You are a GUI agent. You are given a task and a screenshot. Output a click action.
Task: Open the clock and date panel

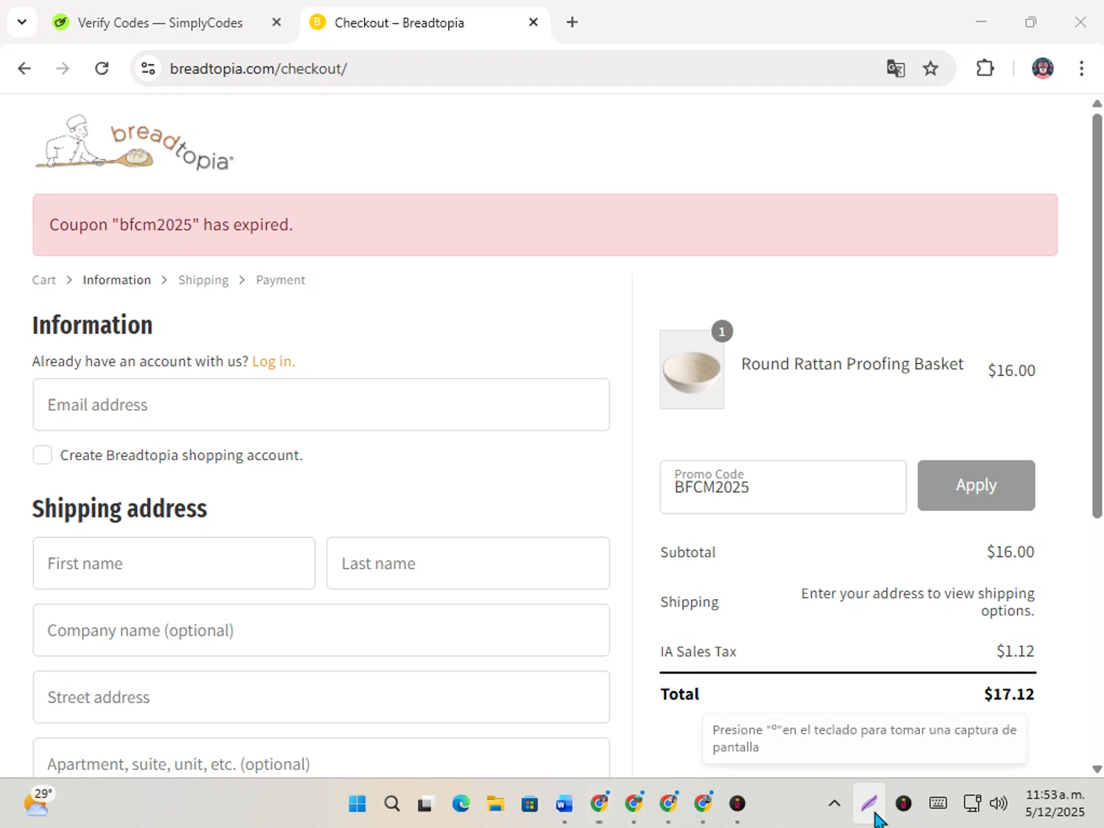click(x=1055, y=803)
